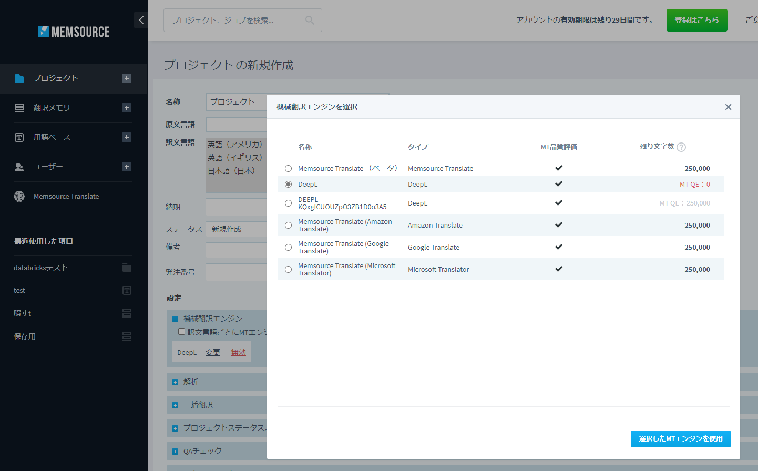758x471 pixels.
Task: Close the 機械翻訳エンジンを選択 dialog
Action: [728, 107]
